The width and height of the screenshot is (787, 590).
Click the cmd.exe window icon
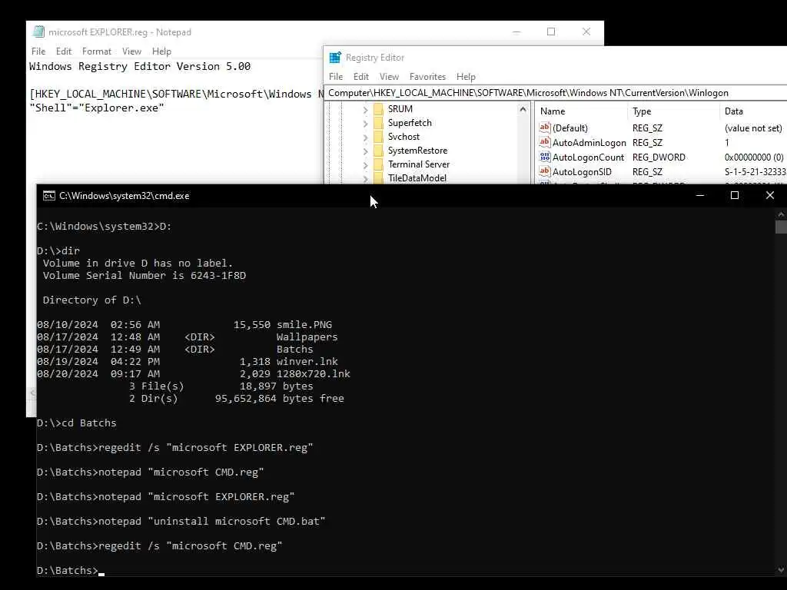[x=48, y=196]
